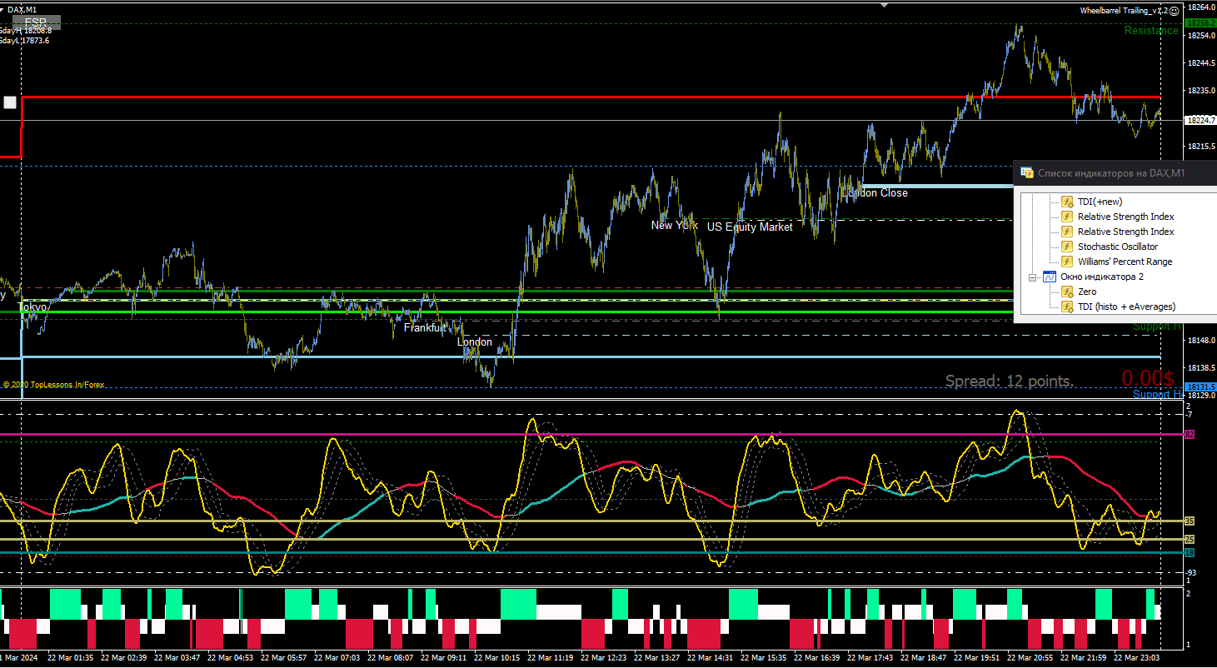The width and height of the screenshot is (1217, 668).
Task: Click the red 0.00$ profit value
Action: pos(1148,378)
